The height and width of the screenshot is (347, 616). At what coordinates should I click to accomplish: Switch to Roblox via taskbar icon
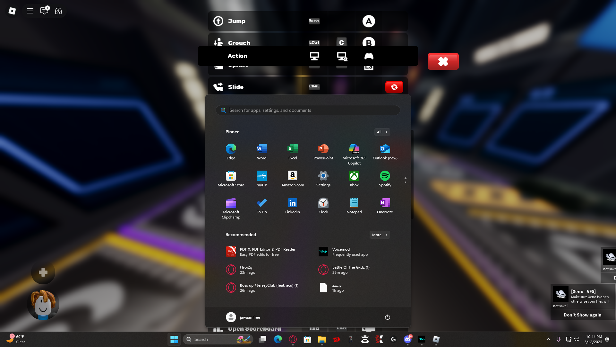(x=436, y=339)
